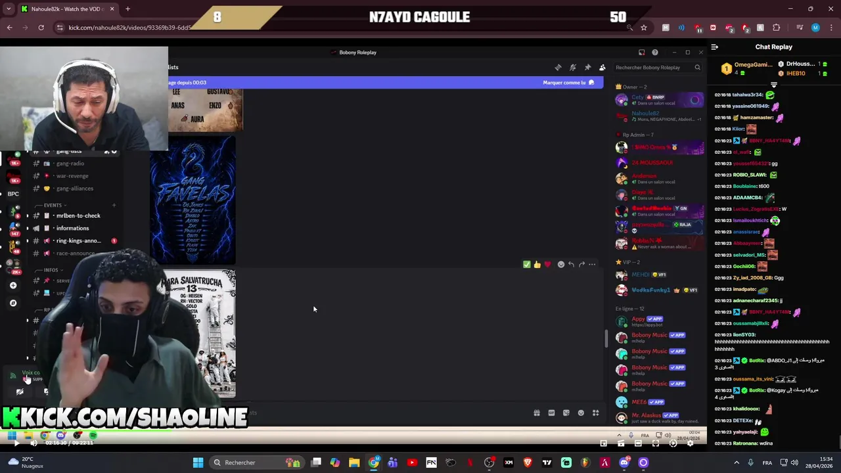
Task: Open the MEE6 app member
Action: (x=659, y=402)
